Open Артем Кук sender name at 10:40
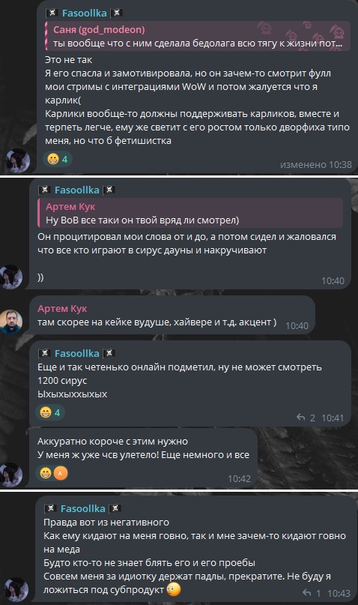This screenshot has height=605, width=358. (x=62, y=308)
